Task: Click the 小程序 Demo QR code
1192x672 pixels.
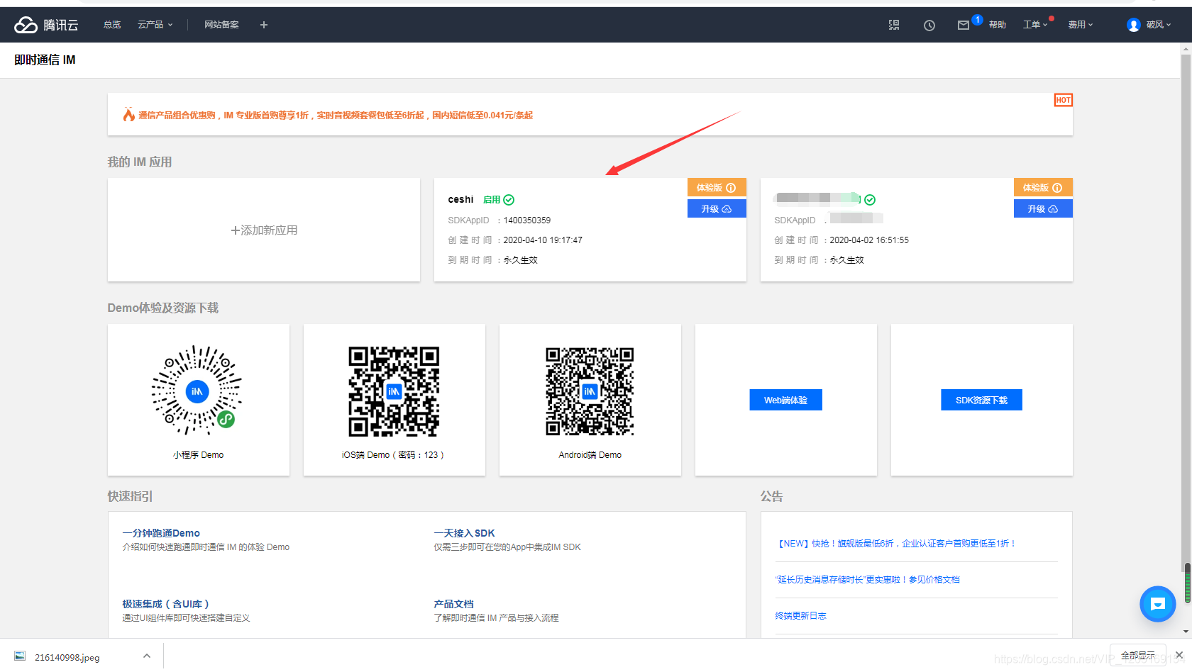Action: coord(197,391)
